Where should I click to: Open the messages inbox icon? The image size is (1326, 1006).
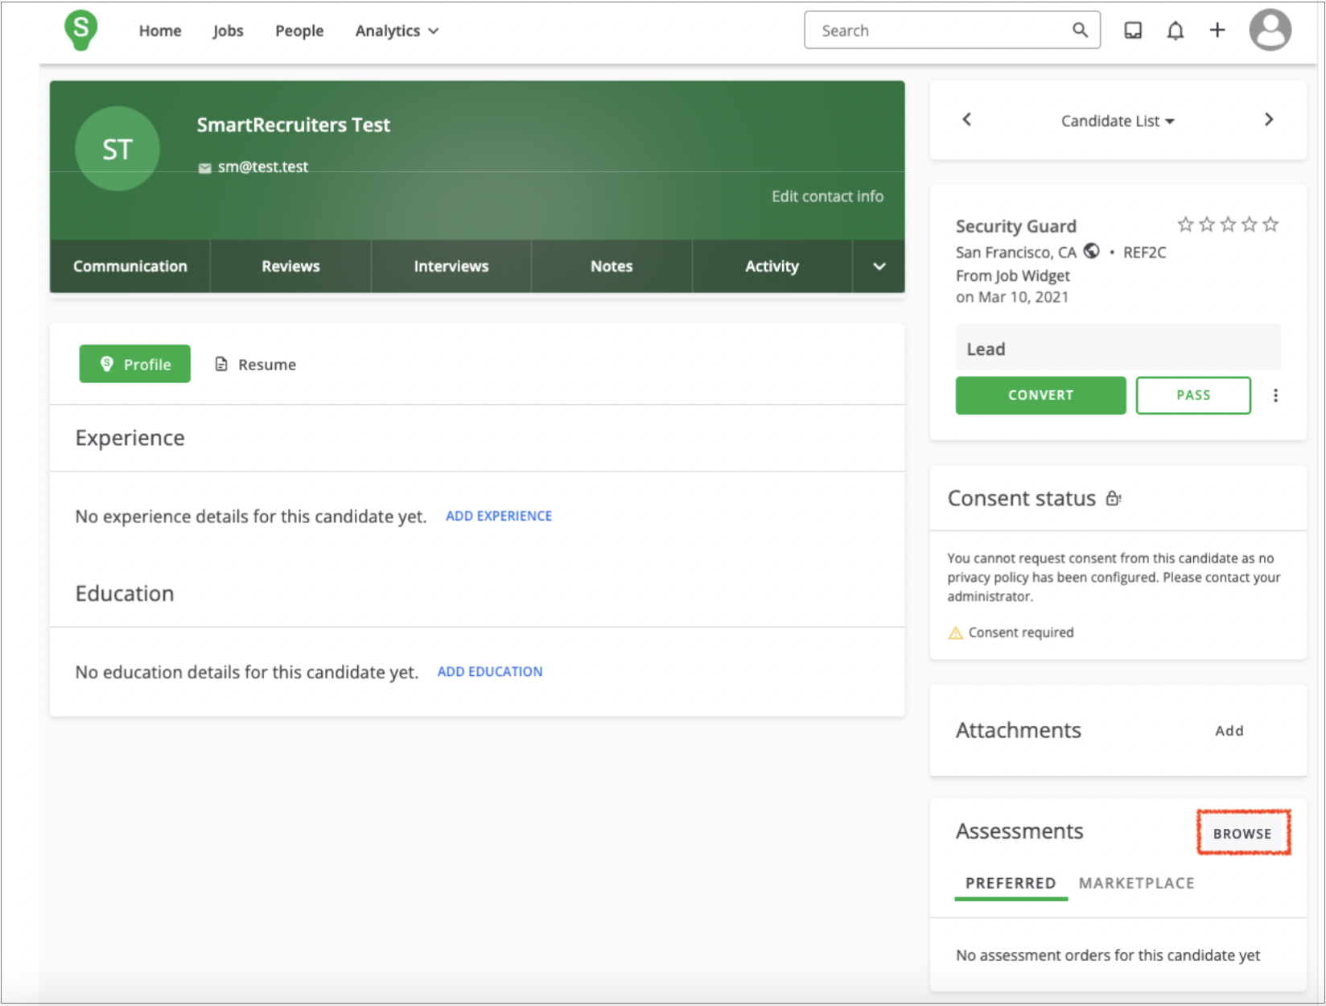[1133, 31]
